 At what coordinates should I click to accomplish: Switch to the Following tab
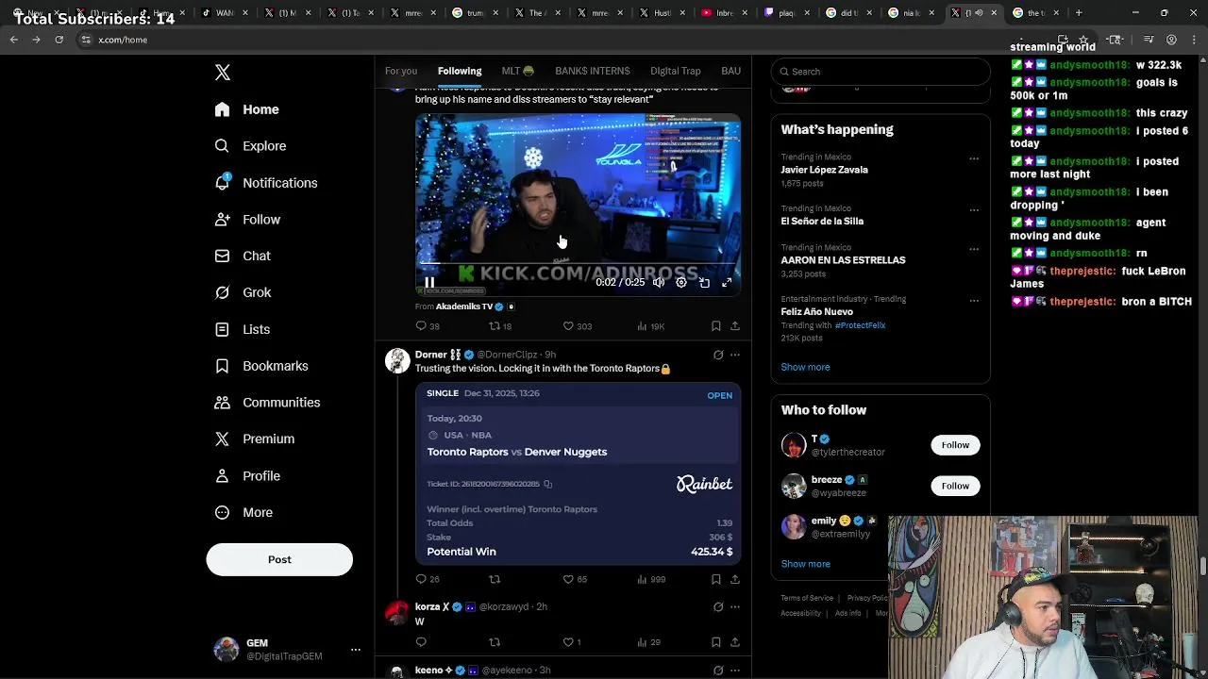460,71
